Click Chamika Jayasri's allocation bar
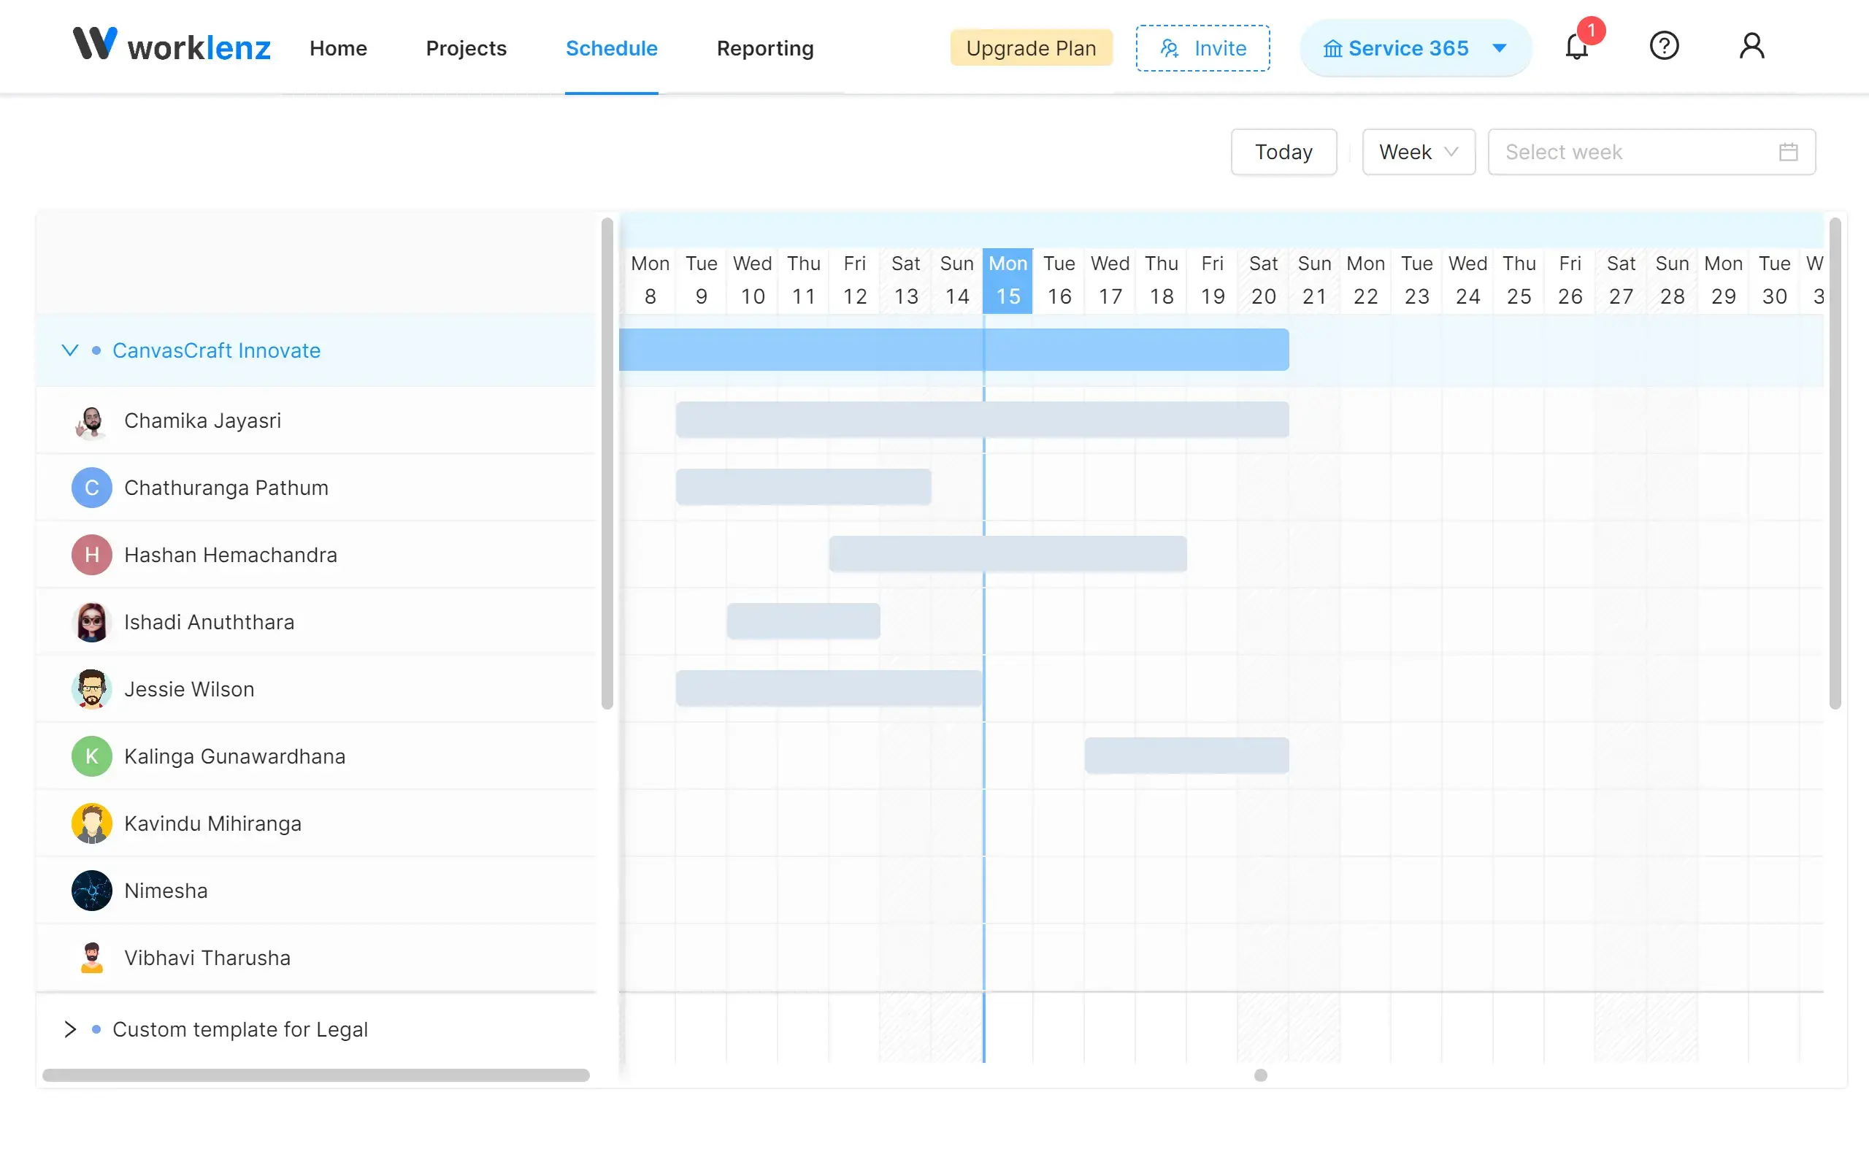The height and width of the screenshot is (1168, 1869). click(982, 420)
